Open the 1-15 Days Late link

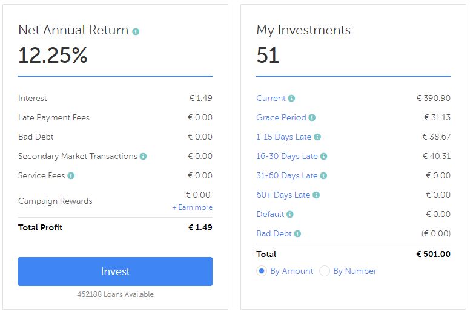(x=284, y=137)
